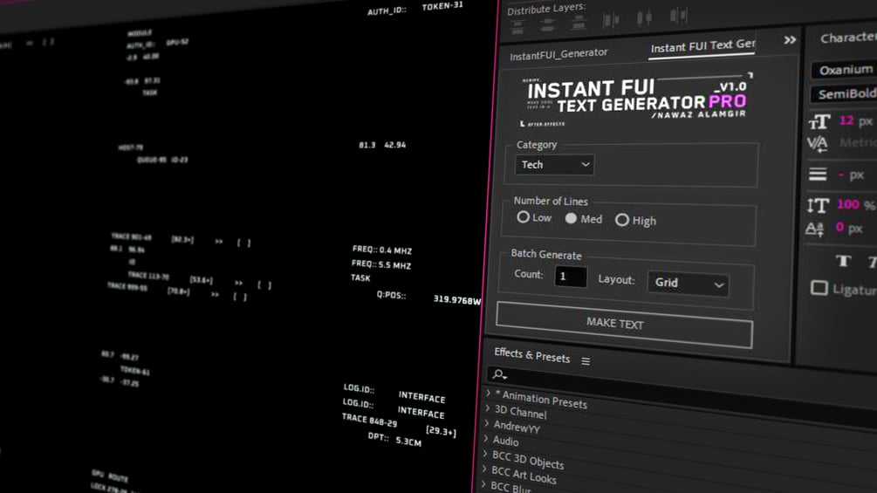Screen dimensions: 877x493
Task: Click DPT:: 5.3CM text in composition
Action: (394, 440)
